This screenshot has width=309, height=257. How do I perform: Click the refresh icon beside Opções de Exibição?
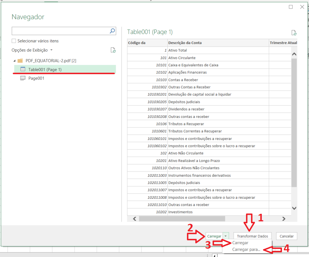(113, 50)
